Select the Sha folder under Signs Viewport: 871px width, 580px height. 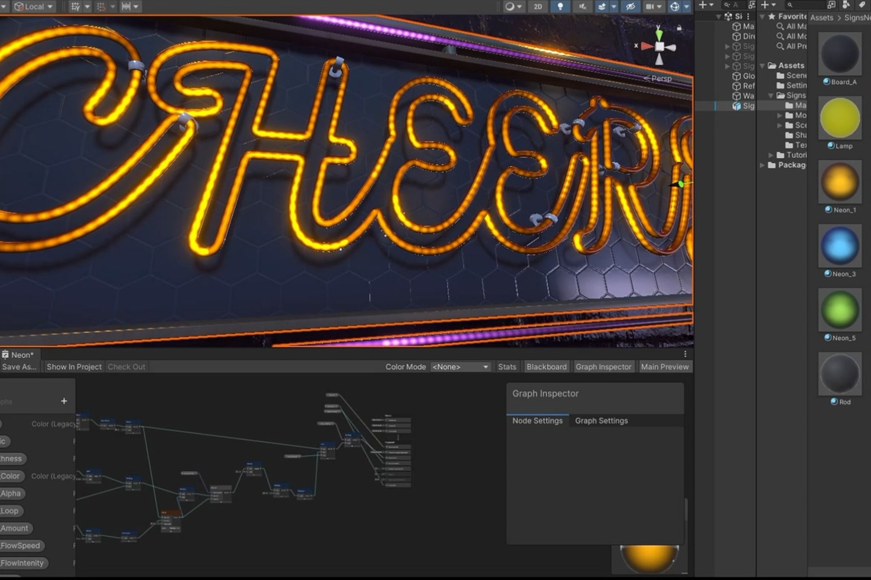point(796,135)
